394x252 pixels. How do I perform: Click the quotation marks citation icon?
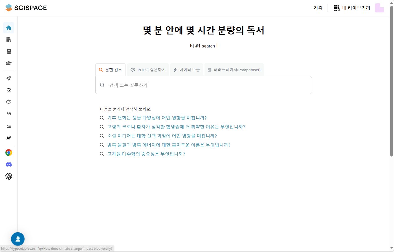tap(9, 114)
